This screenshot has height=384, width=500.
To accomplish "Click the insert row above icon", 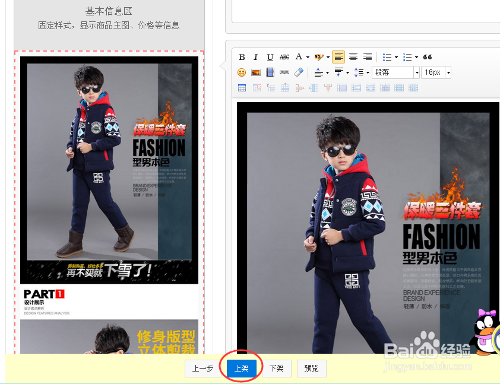I will (x=285, y=88).
